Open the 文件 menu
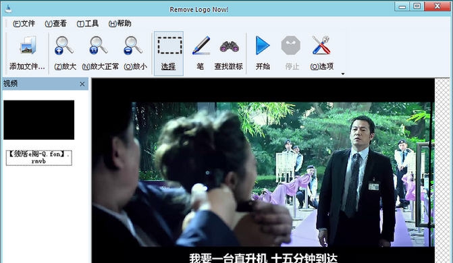This screenshot has width=453, height=263. pos(24,24)
